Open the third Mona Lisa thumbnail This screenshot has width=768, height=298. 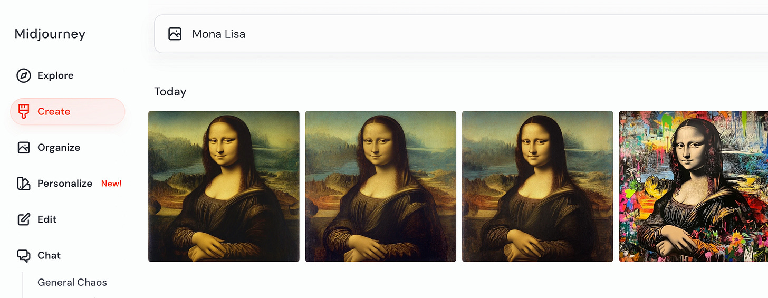click(537, 186)
